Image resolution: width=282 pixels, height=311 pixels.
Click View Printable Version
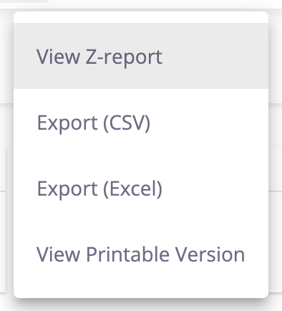click(x=141, y=254)
